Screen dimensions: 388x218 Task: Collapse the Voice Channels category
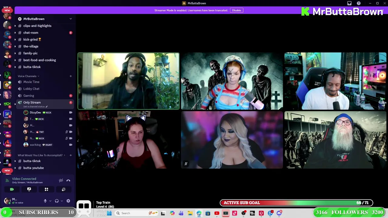[x=28, y=76]
